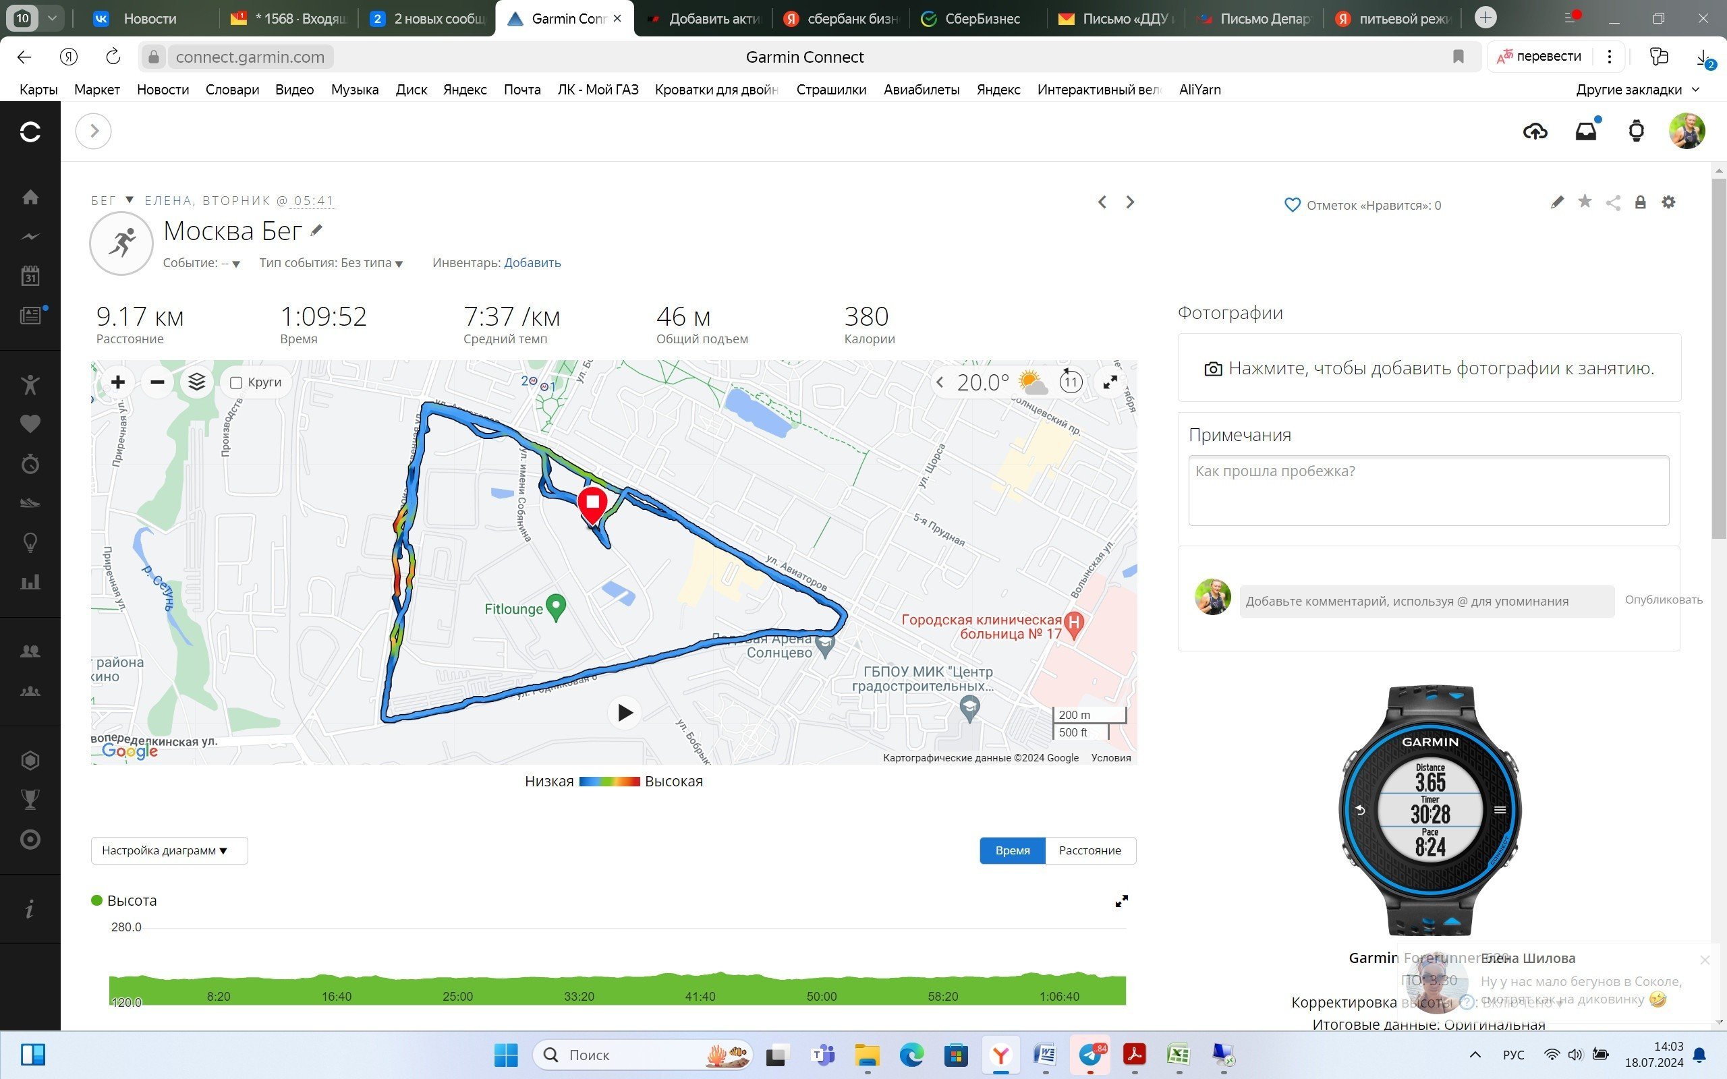Open the watch devices icon in the header
This screenshot has width=1727, height=1079.
coord(1637,132)
